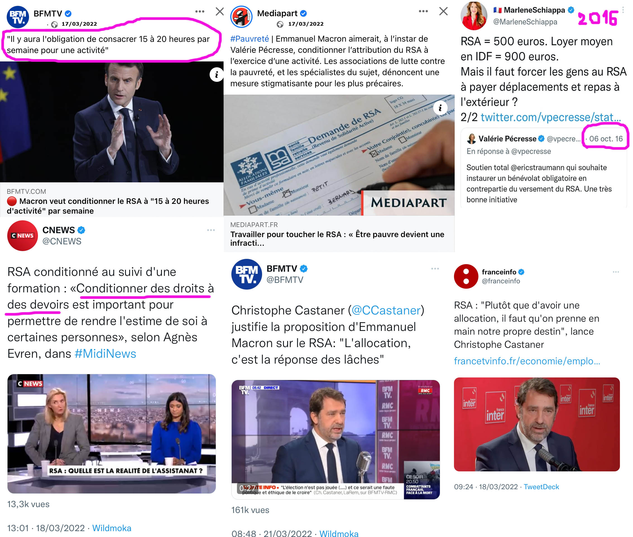Open the CNEWS red logo avatar
This screenshot has height=537, width=633.
(23, 236)
